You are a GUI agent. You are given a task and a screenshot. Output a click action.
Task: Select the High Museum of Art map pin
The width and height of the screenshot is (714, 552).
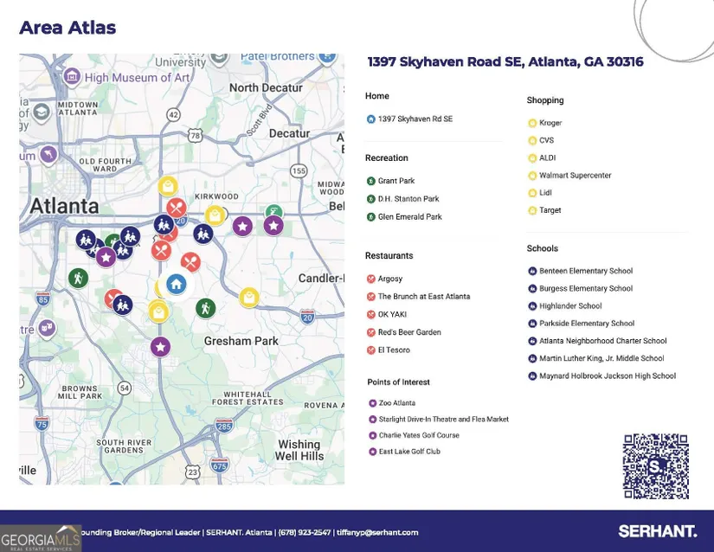pos(72,76)
